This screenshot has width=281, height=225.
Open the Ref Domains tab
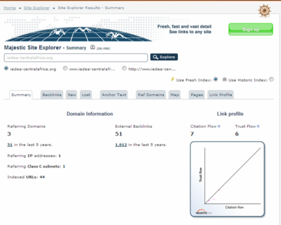pos(151,94)
